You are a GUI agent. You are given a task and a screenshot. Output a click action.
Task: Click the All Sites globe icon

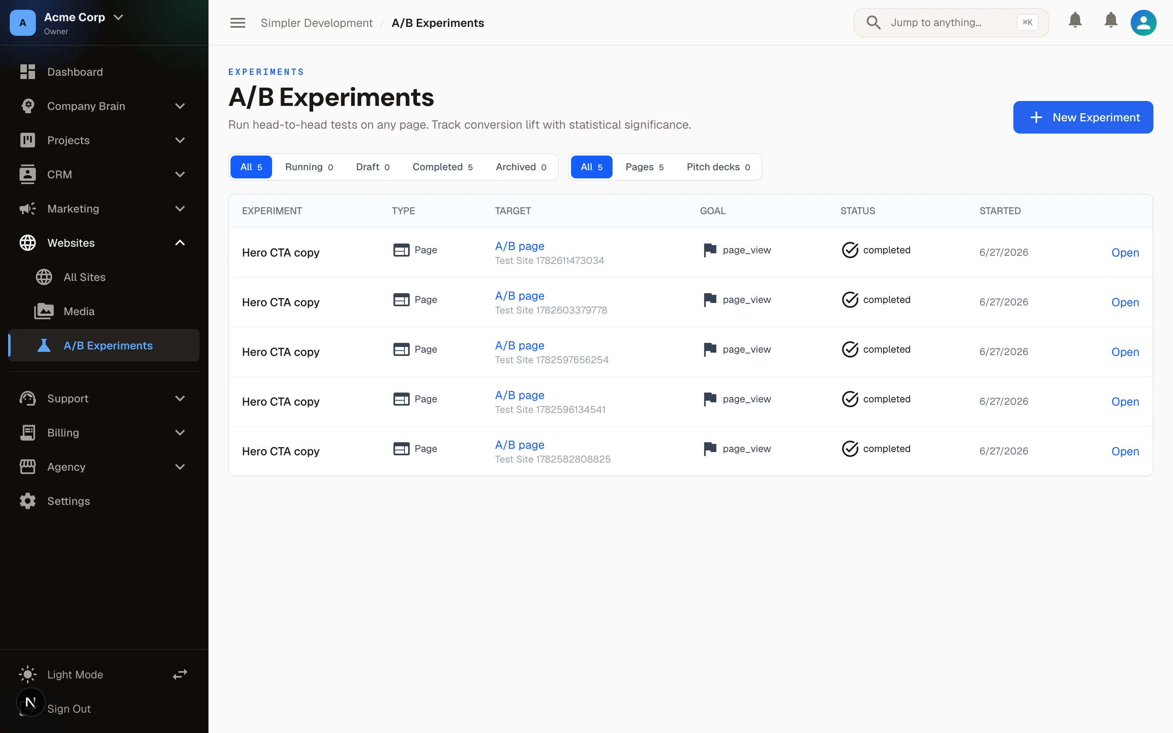(x=44, y=277)
